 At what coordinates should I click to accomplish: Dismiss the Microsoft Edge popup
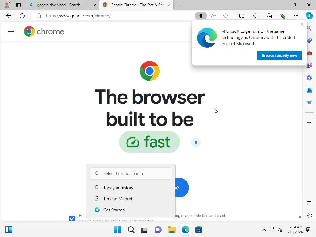pos(302,25)
